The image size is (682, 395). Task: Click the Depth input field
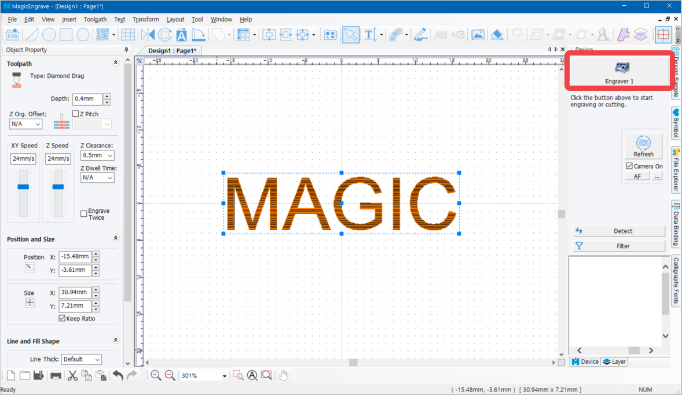click(x=87, y=99)
